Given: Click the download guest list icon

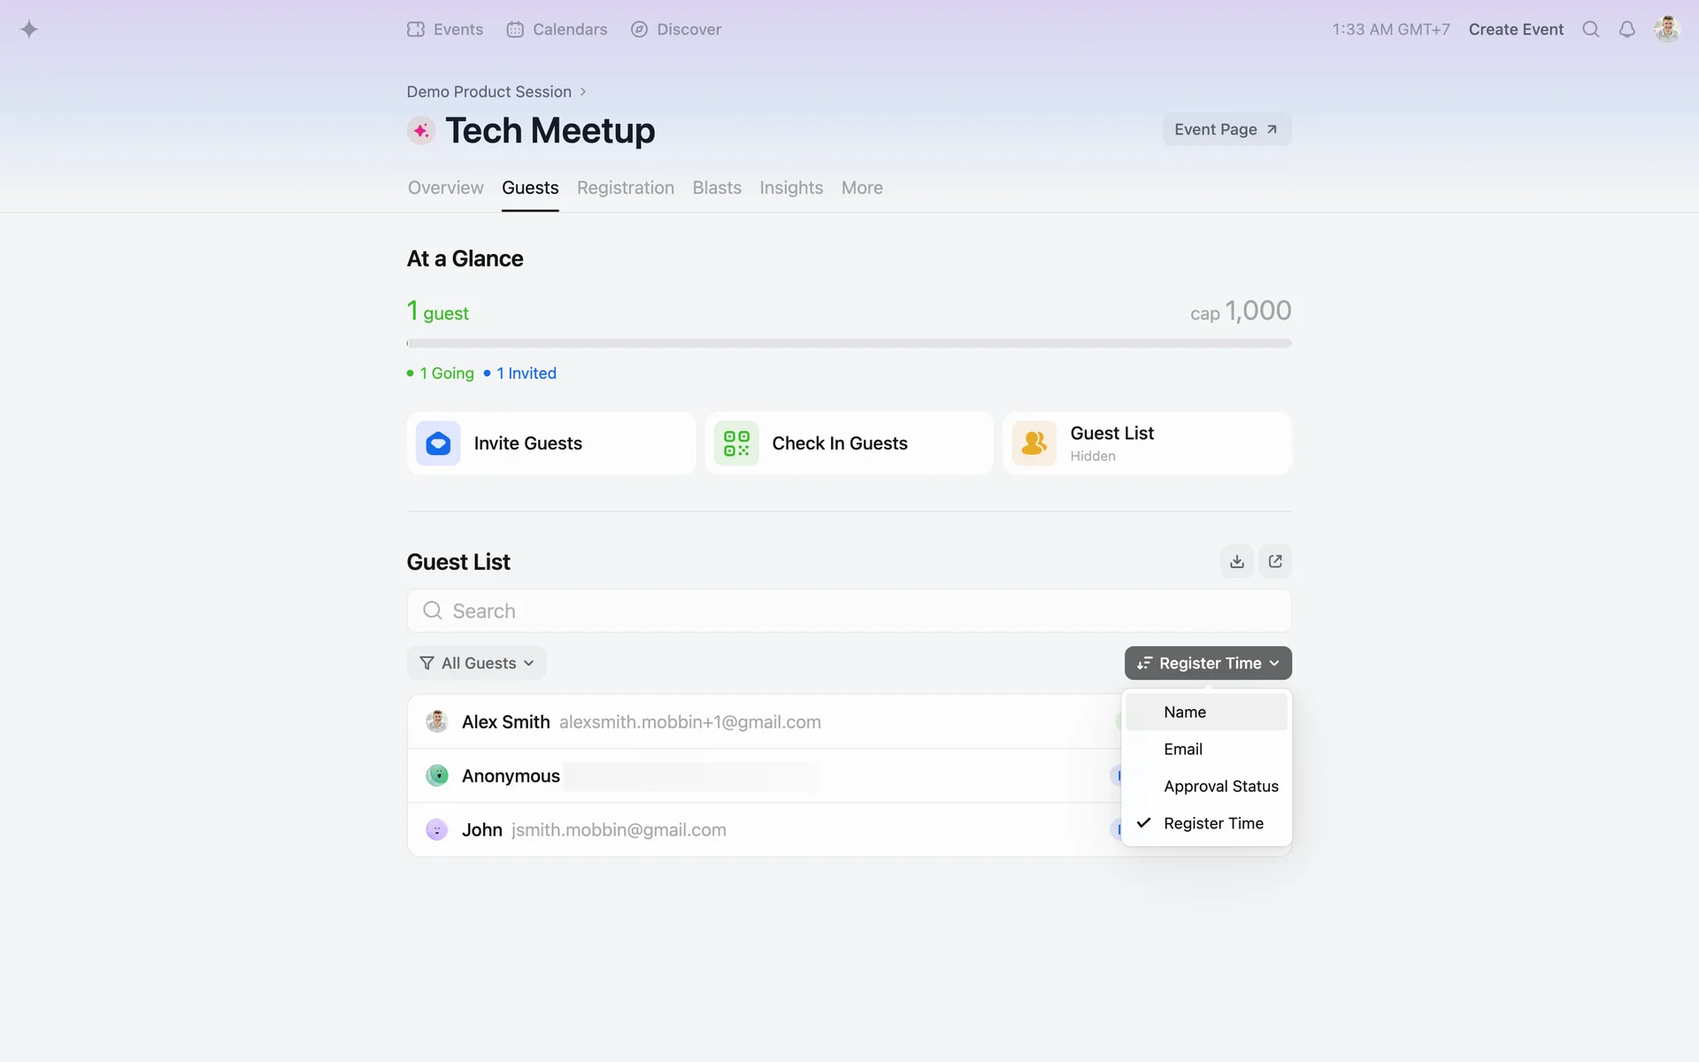Looking at the screenshot, I should click(1236, 561).
